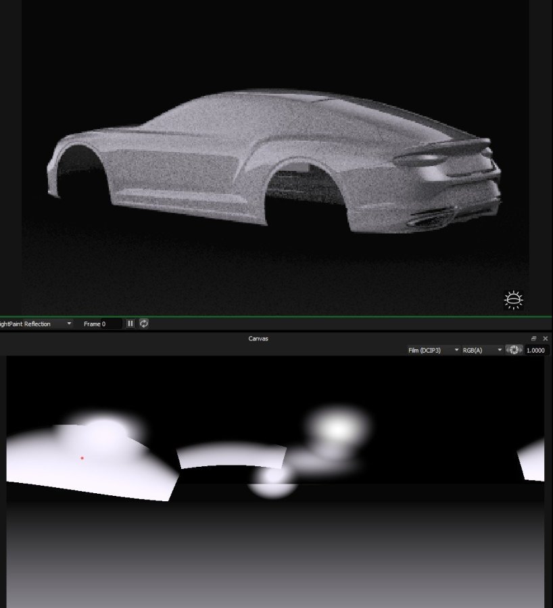Image resolution: width=553 pixels, height=608 pixels.
Task: Click the loop refresh icon beside pause
Action: pyautogui.click(x=144, y=324)
